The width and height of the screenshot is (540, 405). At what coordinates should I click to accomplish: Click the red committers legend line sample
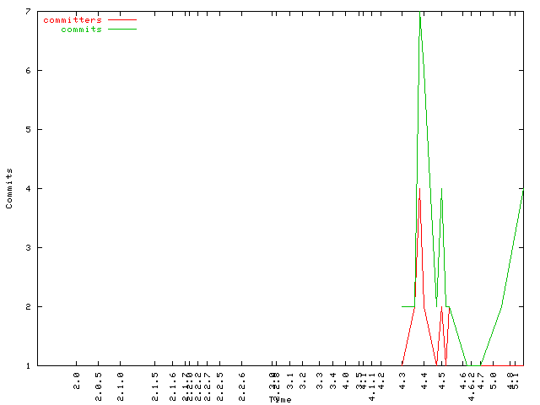122,19
